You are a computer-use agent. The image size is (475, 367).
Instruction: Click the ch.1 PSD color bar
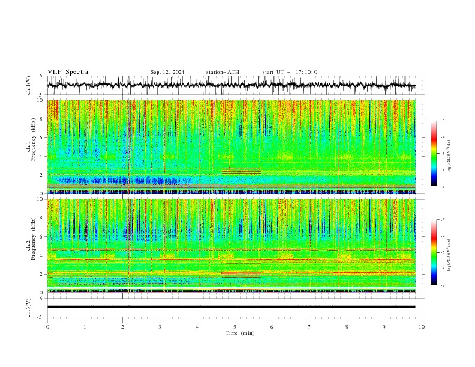pyautogui.click(x=434, y=154)
